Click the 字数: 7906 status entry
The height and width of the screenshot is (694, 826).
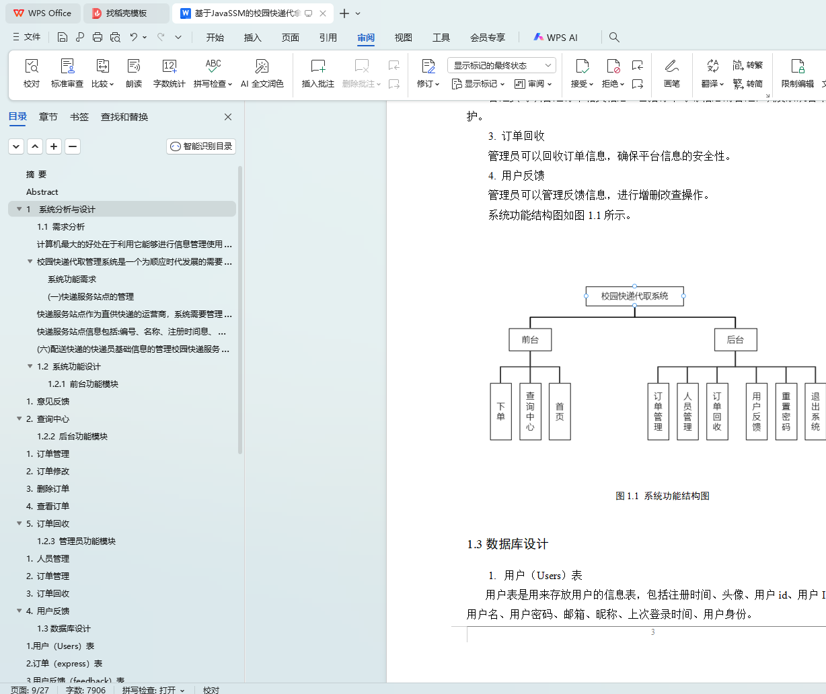click(x=85, y=689)
